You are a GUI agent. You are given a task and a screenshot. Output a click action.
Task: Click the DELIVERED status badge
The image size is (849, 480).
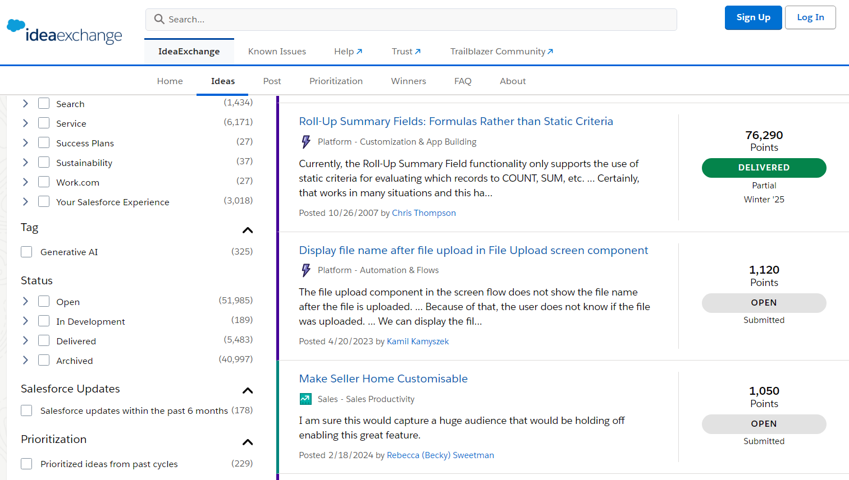[764, 168]
